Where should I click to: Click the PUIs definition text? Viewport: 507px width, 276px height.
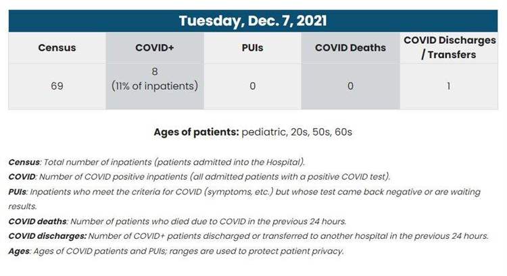point(245,199)
